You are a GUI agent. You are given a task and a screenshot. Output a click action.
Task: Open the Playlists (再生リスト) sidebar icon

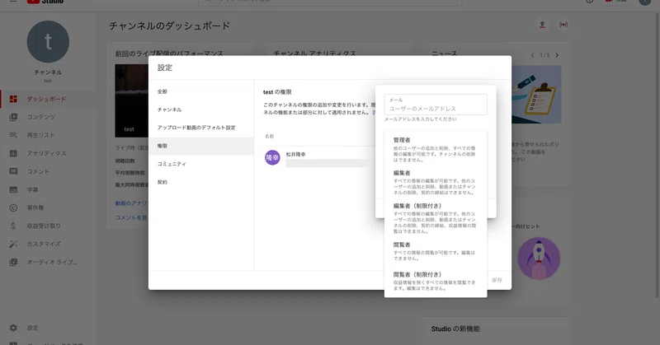13,135
